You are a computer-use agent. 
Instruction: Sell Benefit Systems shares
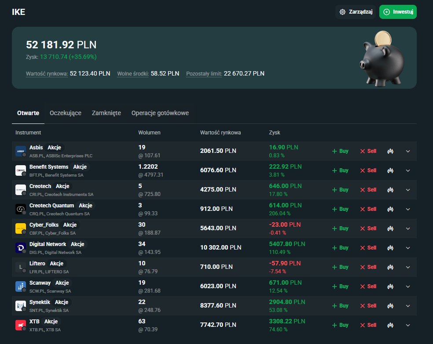pos(368,170)
